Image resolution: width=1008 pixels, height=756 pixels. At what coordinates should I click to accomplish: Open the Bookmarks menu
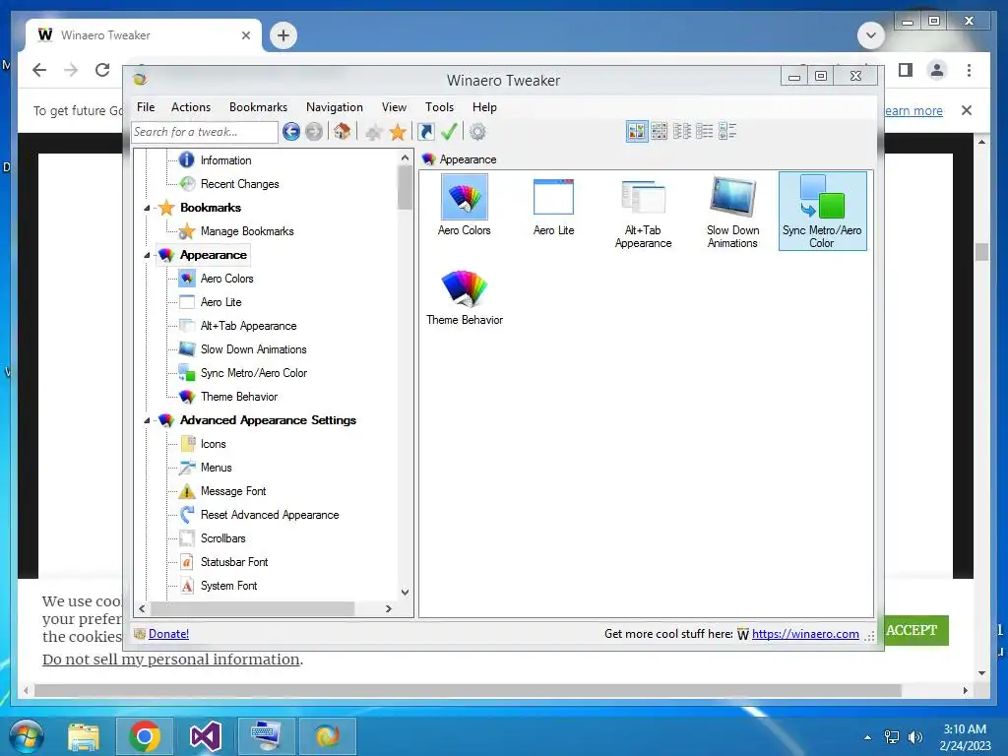coord(258,107)
